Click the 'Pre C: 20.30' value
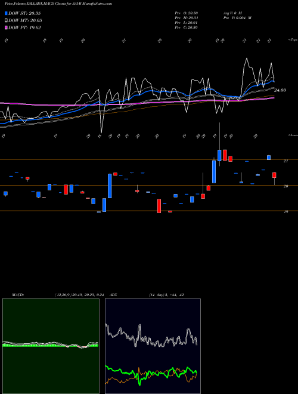 click(186, 27)
